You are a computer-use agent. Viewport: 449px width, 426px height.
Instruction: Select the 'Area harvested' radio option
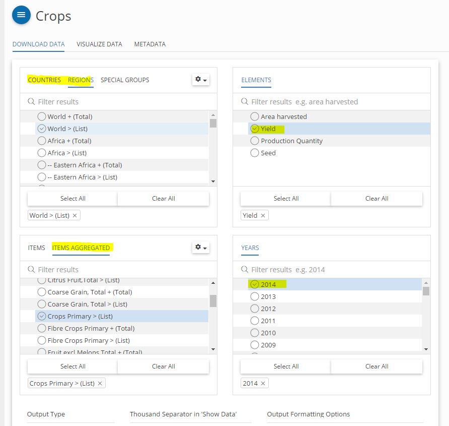click(255, 116)
